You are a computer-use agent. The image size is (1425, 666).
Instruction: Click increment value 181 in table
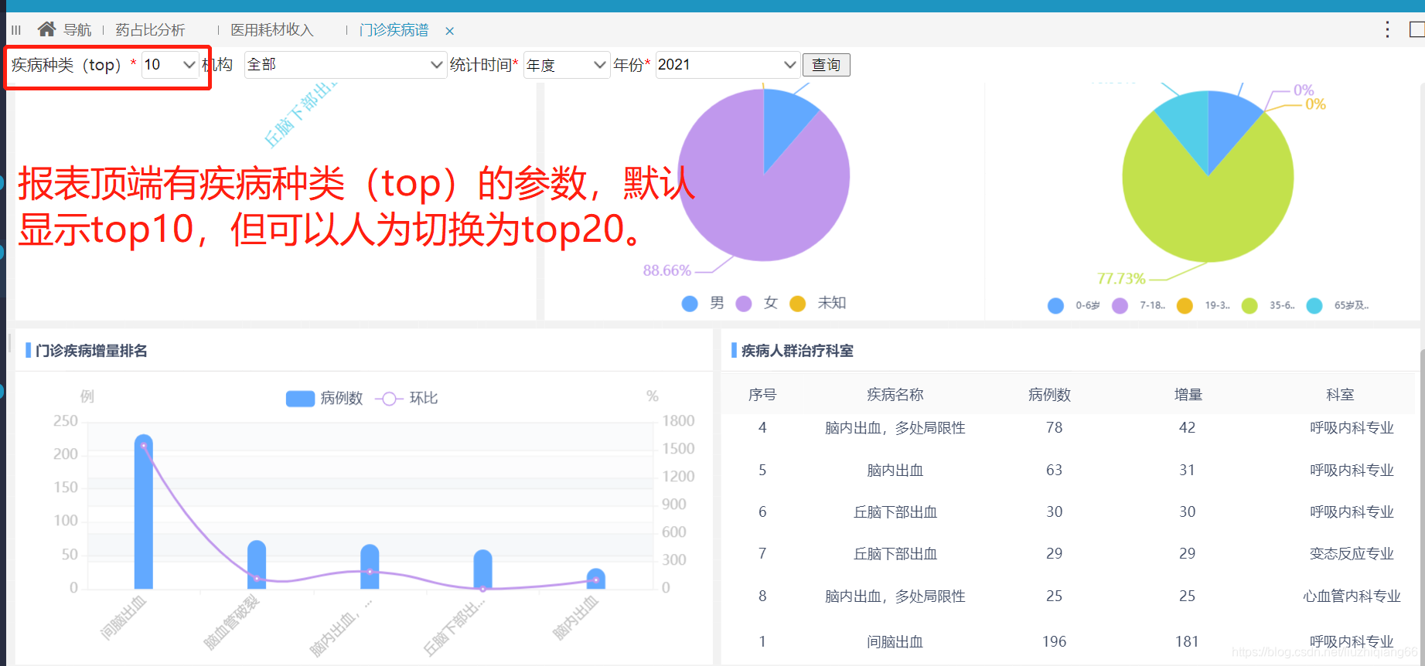pos(1187,642)
